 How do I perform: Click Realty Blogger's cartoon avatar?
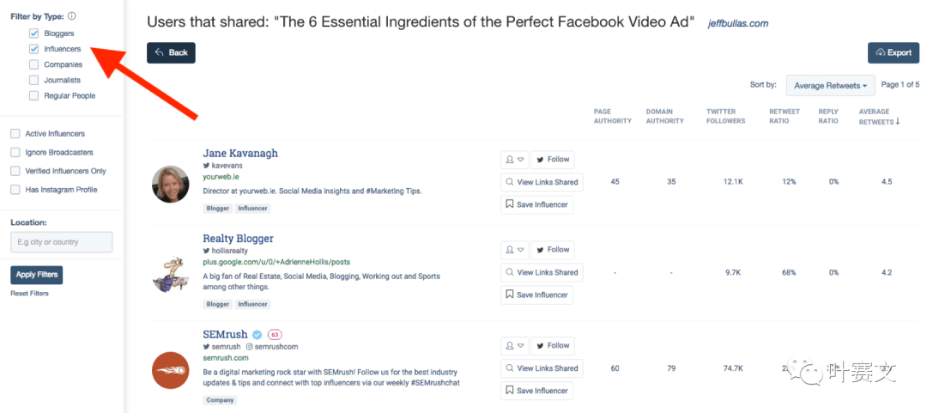[x=171, y=274]
